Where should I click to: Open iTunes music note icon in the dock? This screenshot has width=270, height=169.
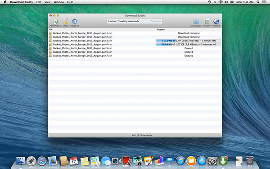coord(180,161)
